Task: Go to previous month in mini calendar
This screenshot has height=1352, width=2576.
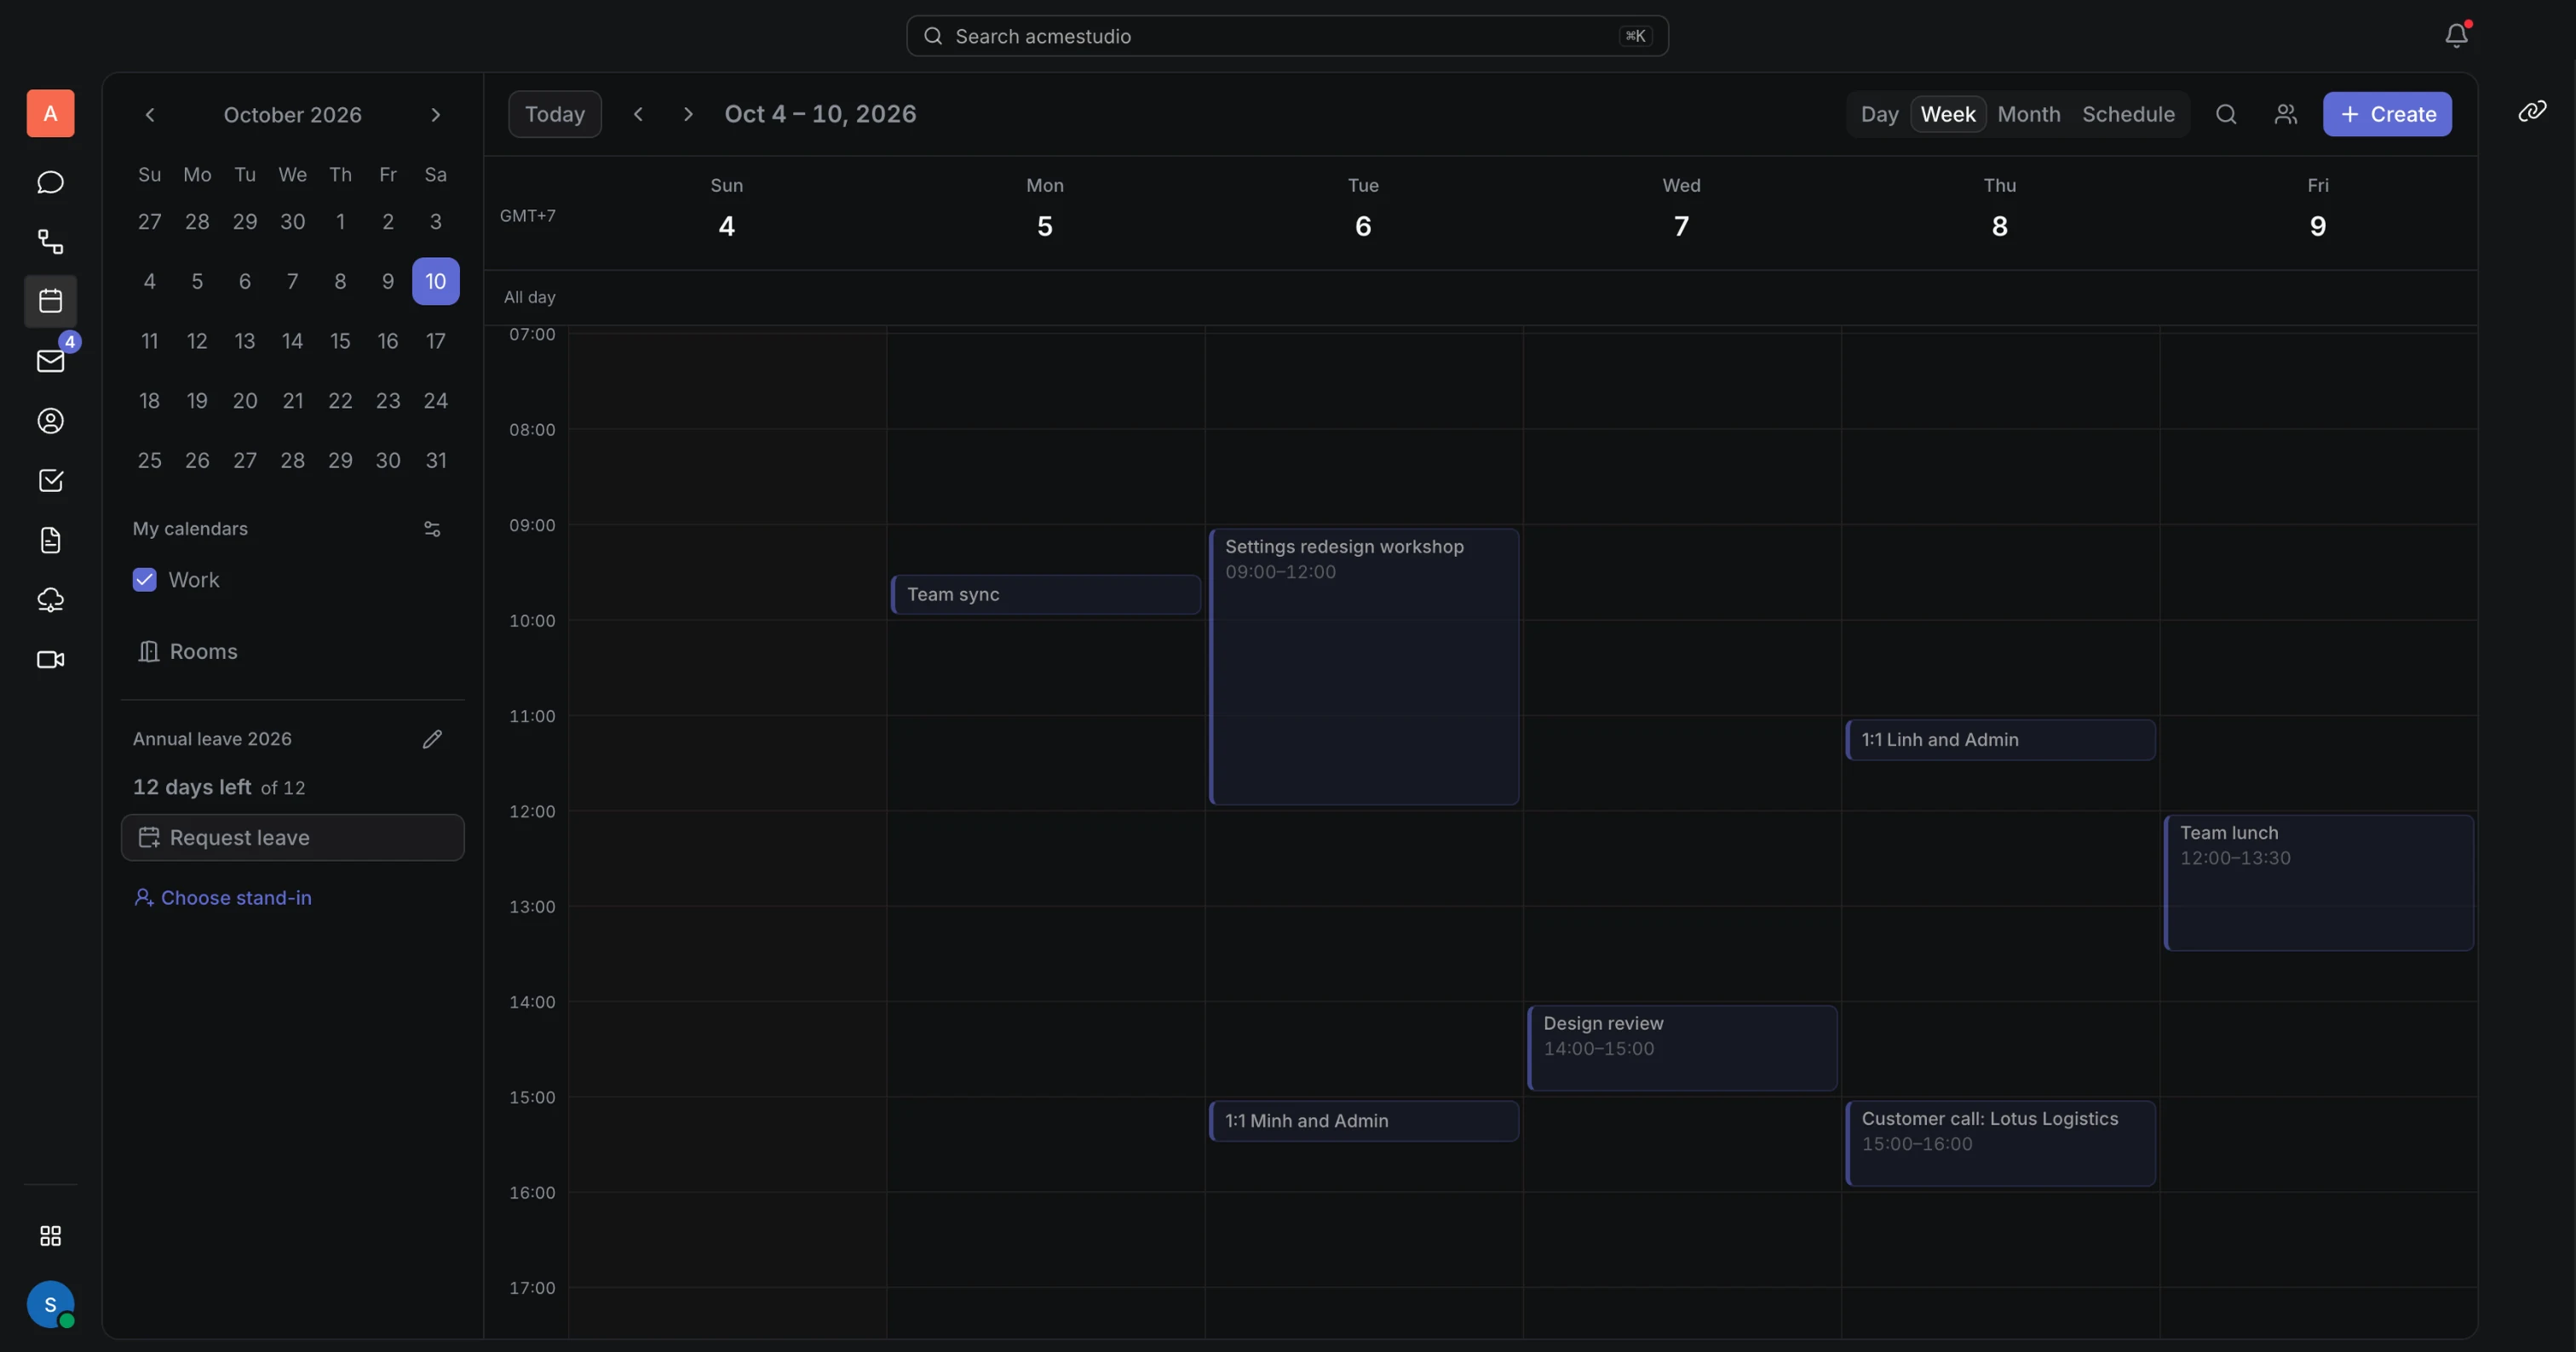Action: [x=150, y=115]
